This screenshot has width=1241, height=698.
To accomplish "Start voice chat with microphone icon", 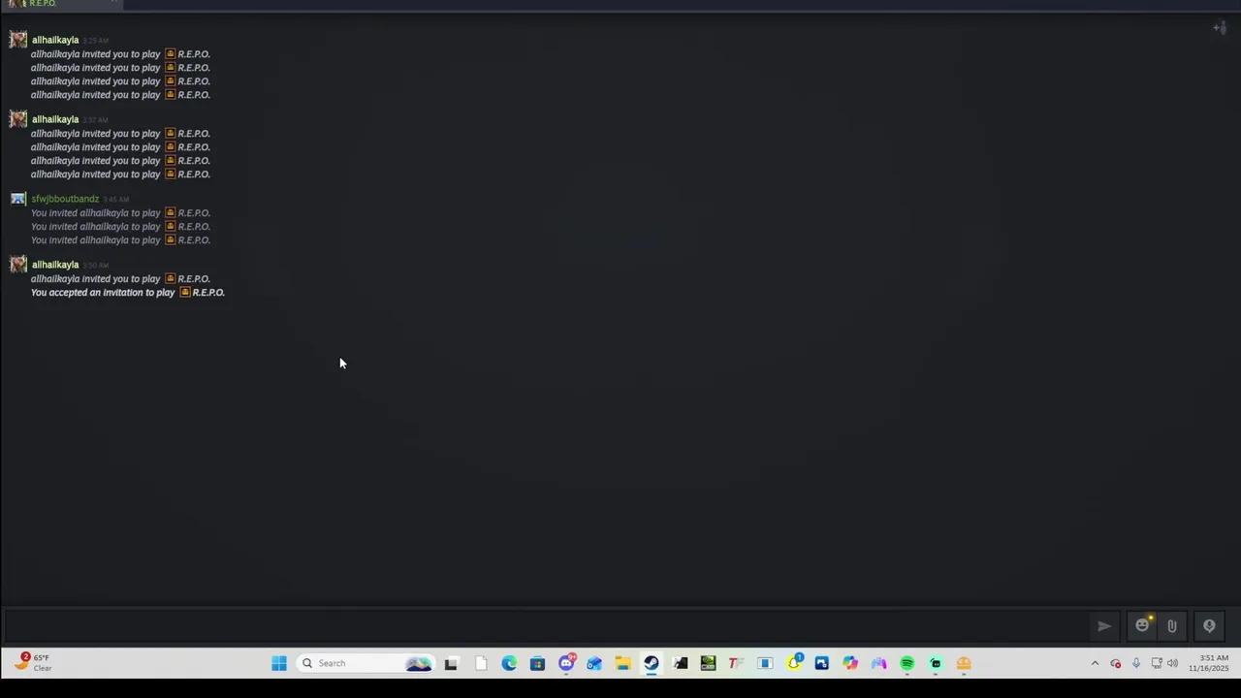I will point(1209,626).
